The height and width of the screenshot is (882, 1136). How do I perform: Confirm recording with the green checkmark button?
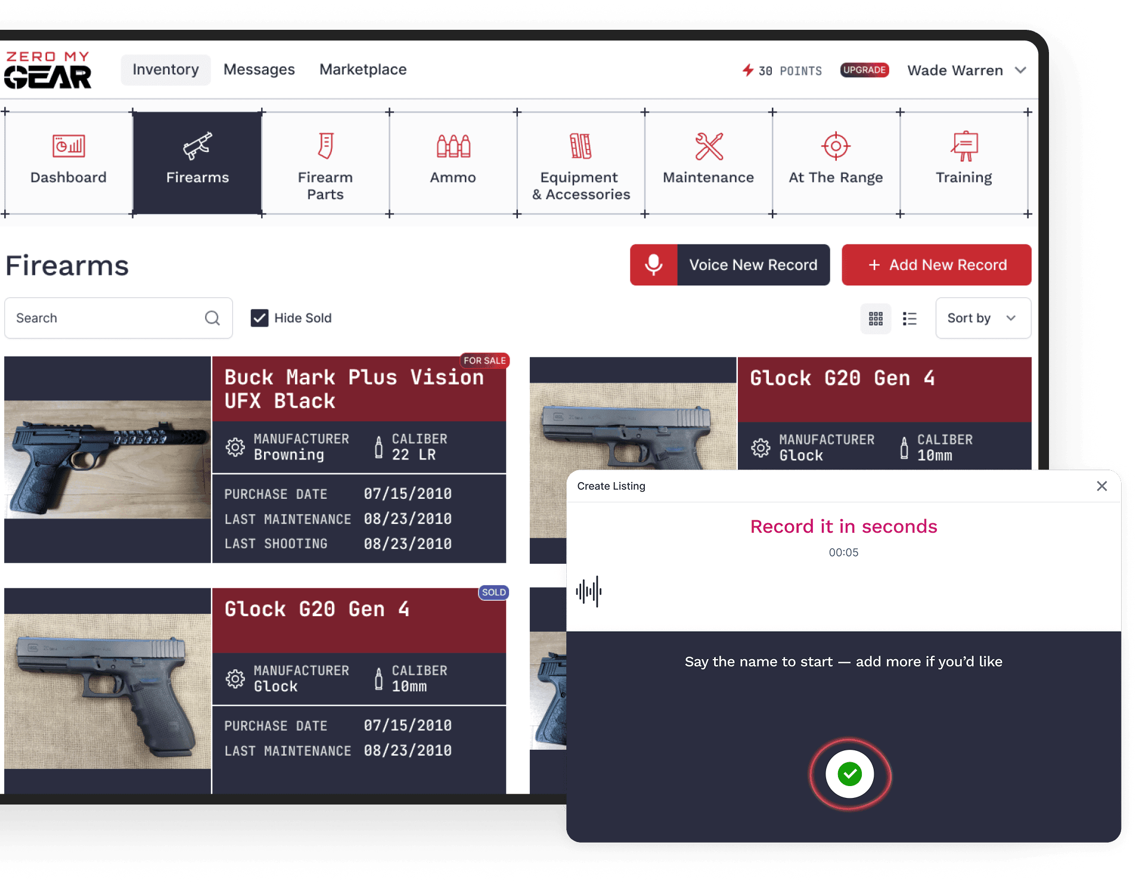coord(849,774)
